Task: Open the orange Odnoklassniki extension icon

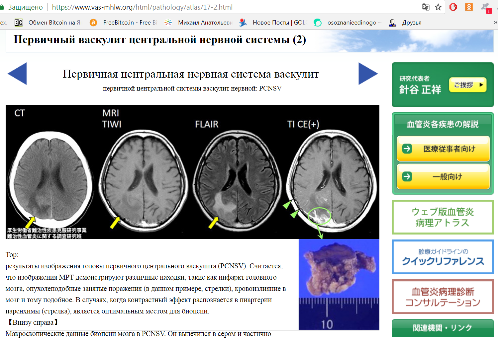Action: (469, 7)
